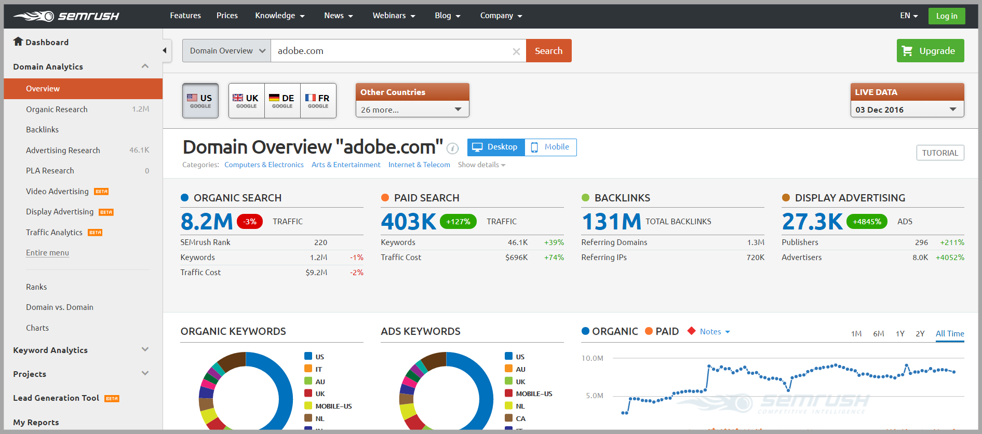Click the Lead Generation Tool BETA badge
This screenshot has width=982, height=434.
[112, 399]
